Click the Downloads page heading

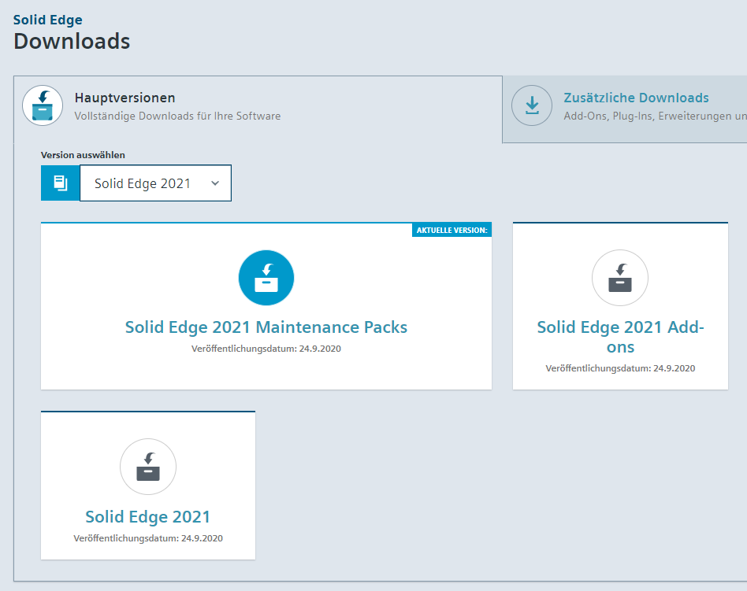point(72,42)
